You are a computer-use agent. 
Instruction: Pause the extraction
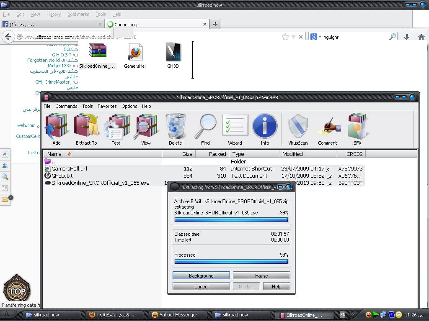pos(261,275)
